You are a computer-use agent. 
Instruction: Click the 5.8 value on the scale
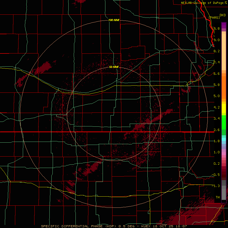(217, 85)
